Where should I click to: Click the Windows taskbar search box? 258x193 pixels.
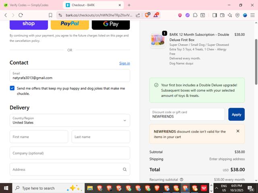point(48,188)
